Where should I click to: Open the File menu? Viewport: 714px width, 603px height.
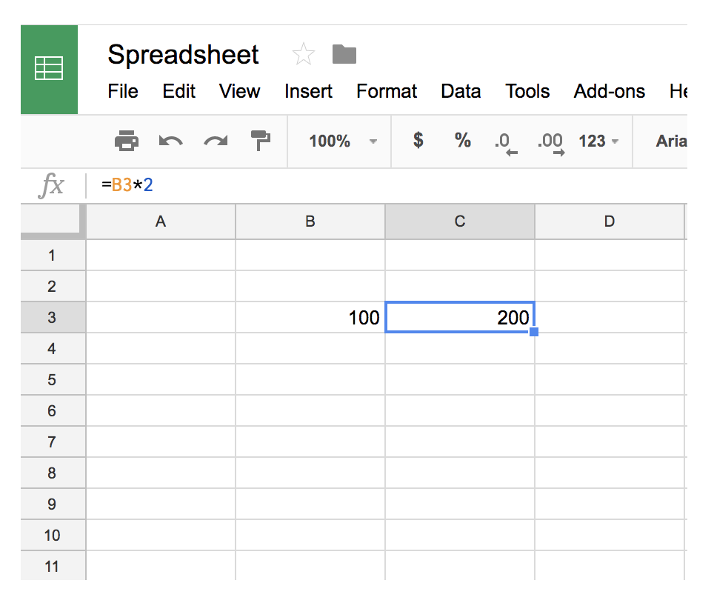tap(123, 91)
